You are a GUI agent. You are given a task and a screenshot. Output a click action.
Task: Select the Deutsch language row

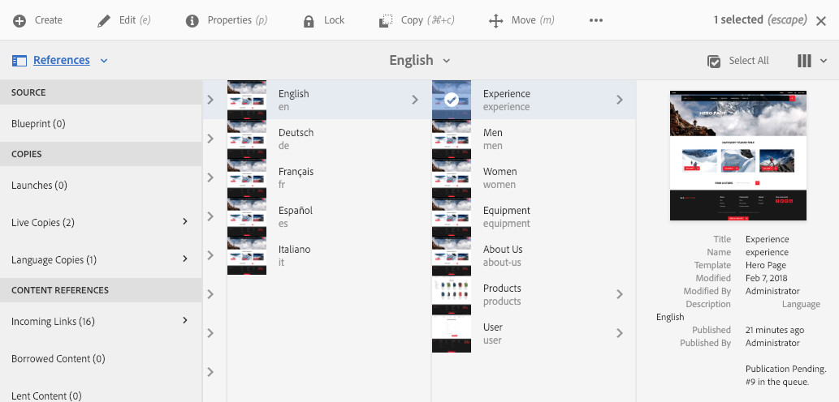[x=329, y=139]
